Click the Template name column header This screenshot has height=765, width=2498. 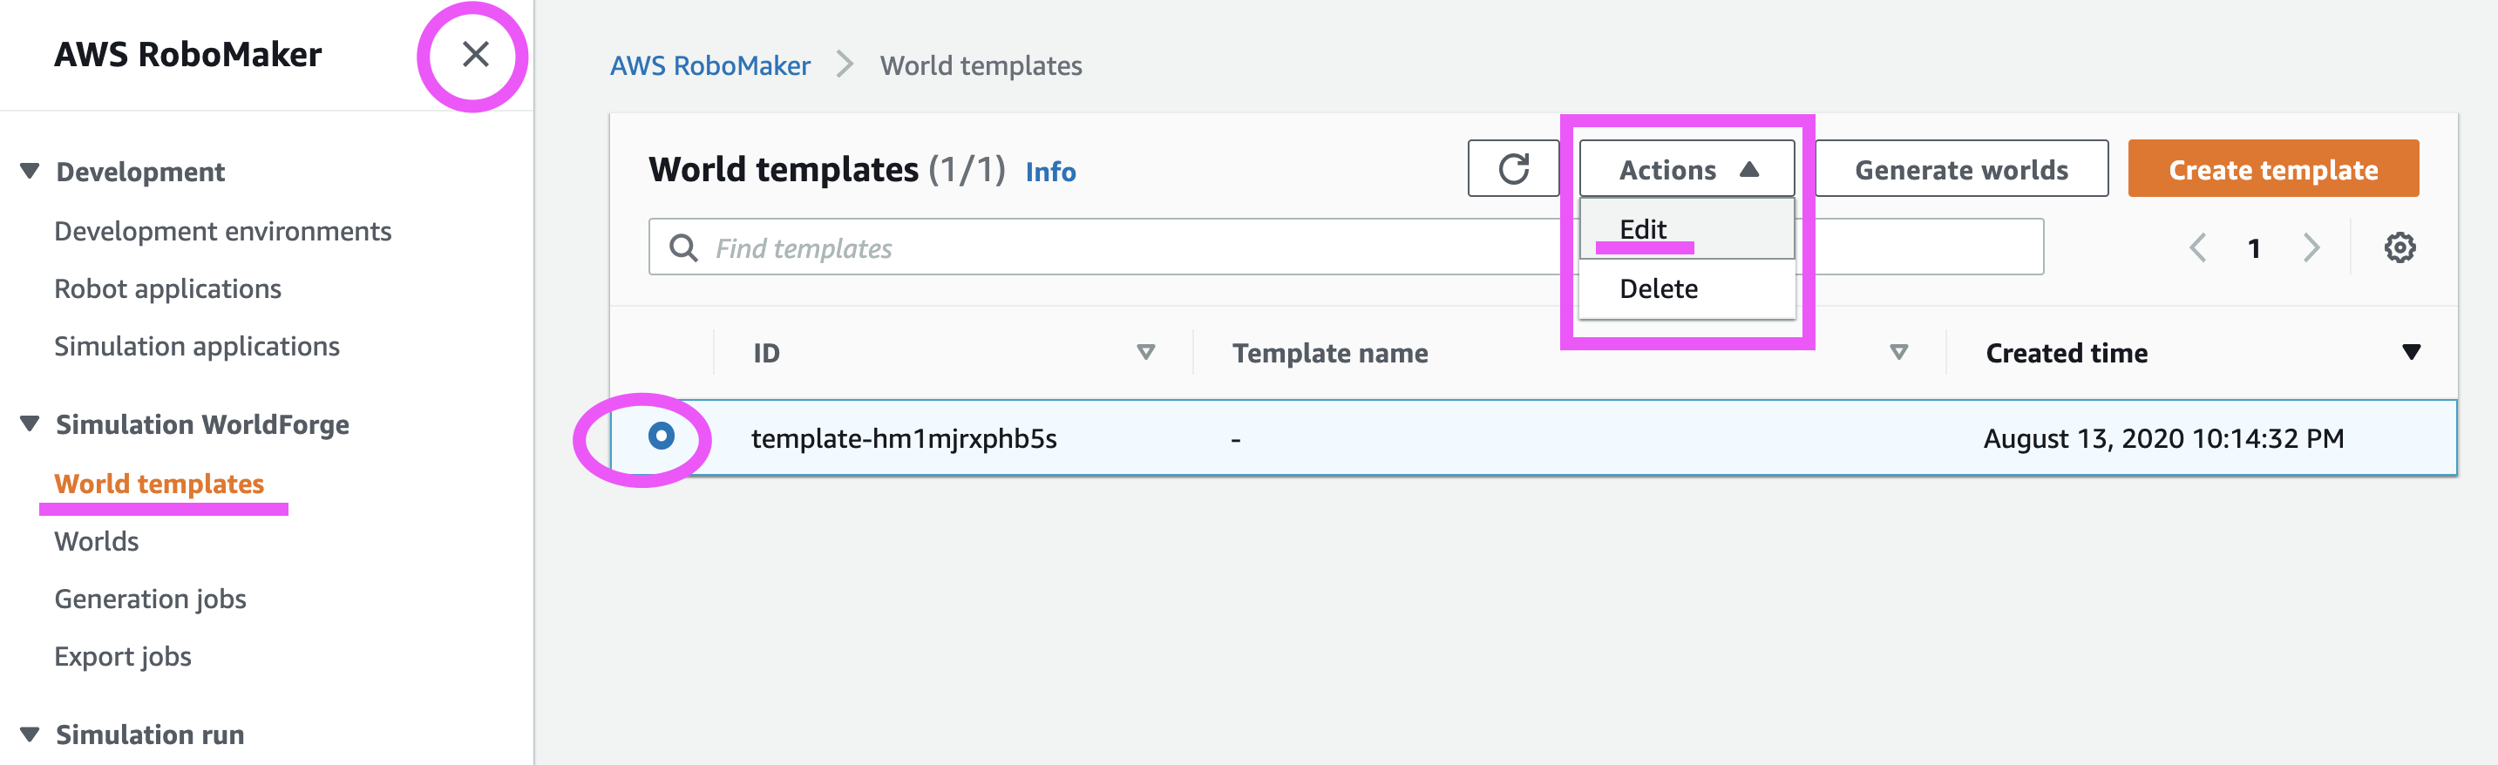(x=1329, y=353)
